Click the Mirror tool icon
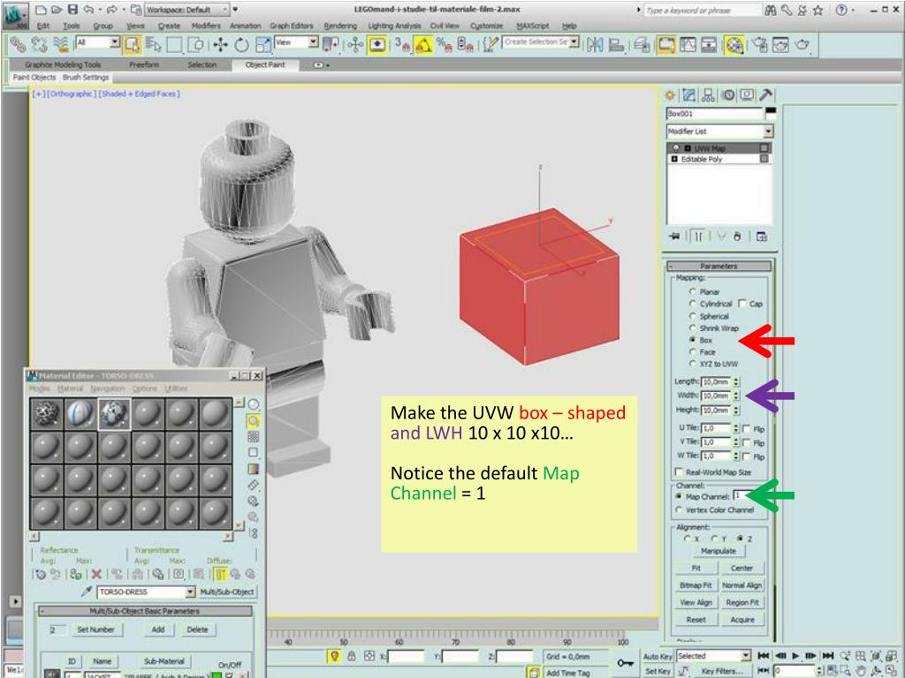This screenshot has height=678, width=905. point(595,44)
